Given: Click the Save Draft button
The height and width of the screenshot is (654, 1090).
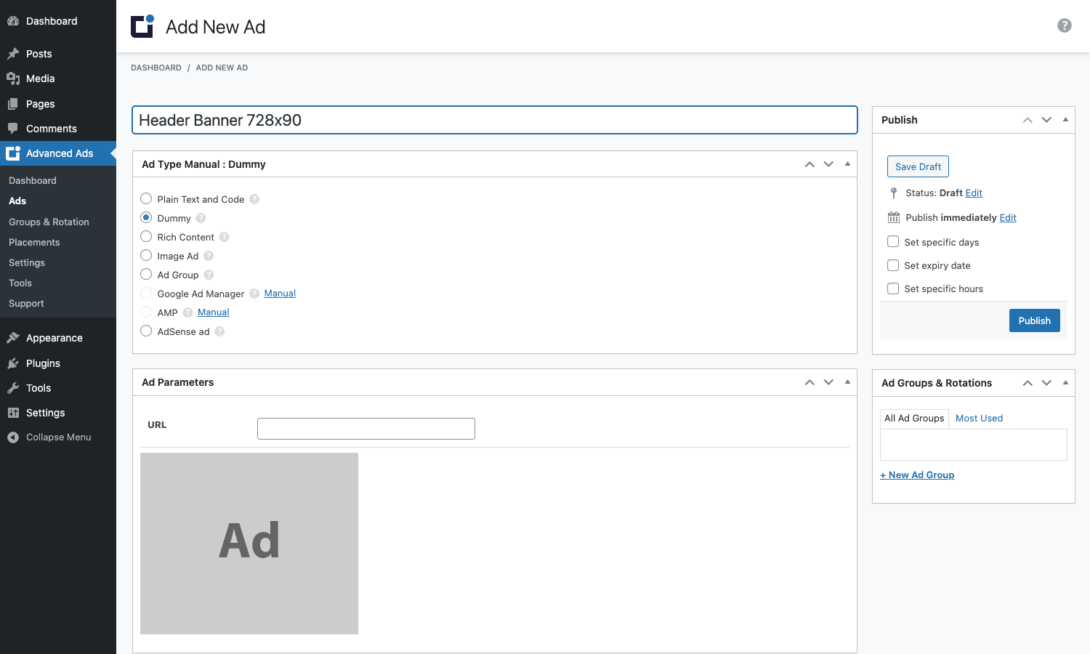Looking at the screenshot, I should [918, 166].
